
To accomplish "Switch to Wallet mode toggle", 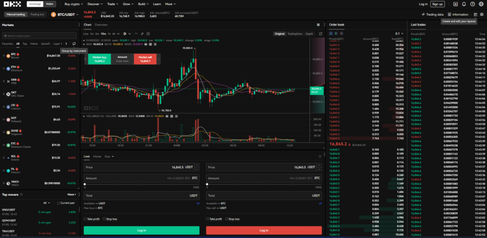I will tap(49, 4).
